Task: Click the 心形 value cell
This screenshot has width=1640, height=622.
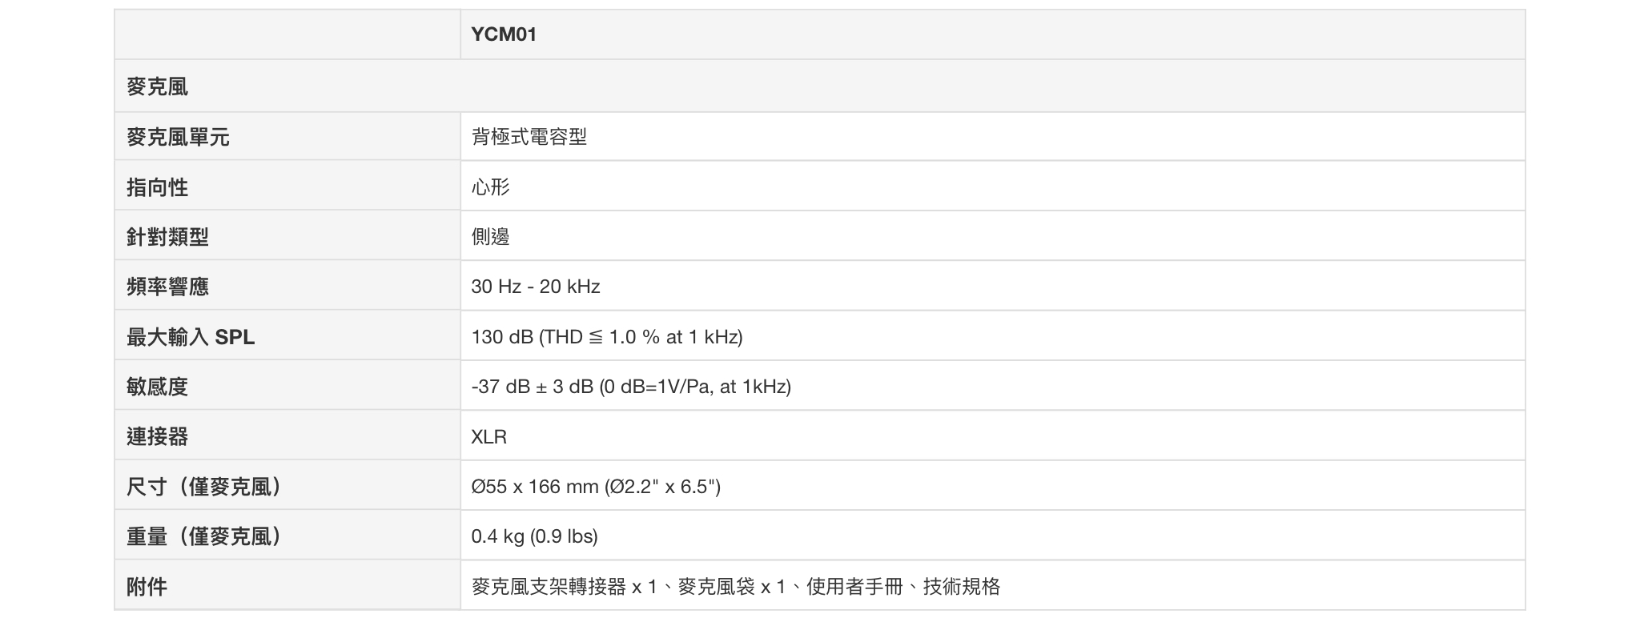Action: point(491,187)
